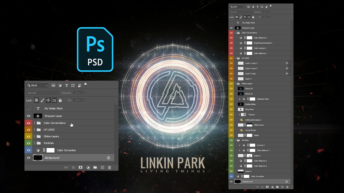Expand Color Correnctions group in left panel
Viewport: 344px width, 193px height.
pyautogui.click(x=35, y=123)
